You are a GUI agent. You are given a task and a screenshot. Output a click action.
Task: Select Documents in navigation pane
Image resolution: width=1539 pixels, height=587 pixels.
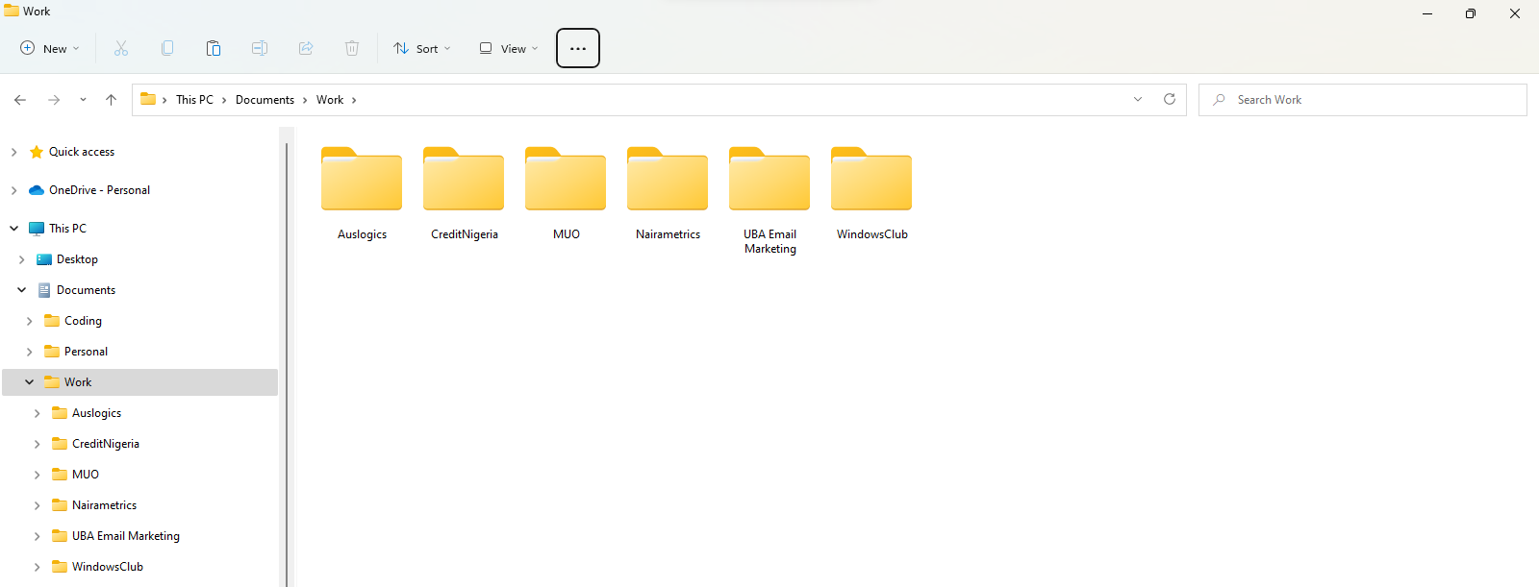pyautogui.click(x=86, y=290)
